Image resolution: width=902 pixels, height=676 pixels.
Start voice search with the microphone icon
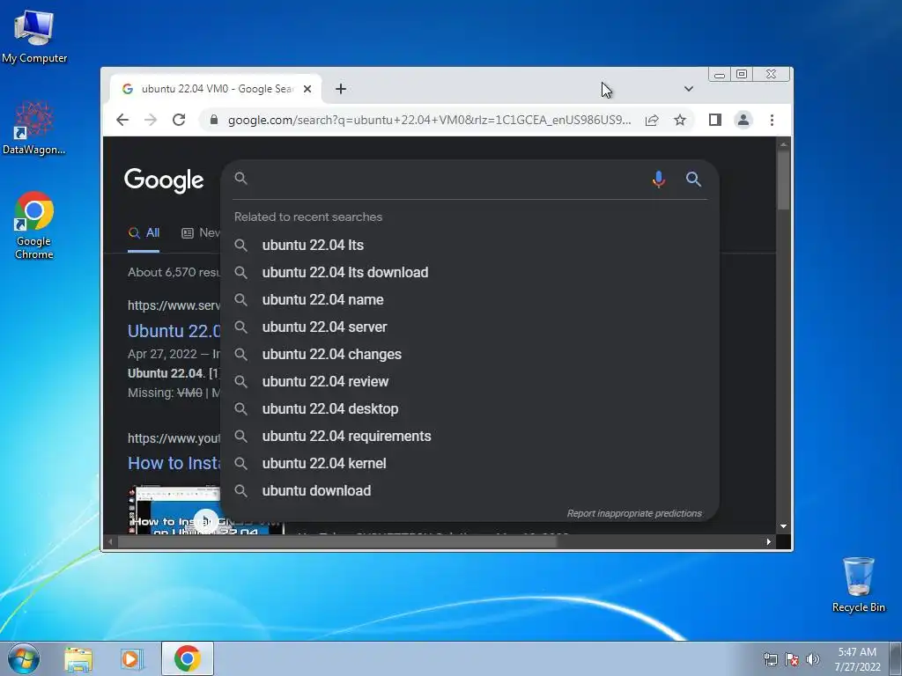click(x=659, y=180)
